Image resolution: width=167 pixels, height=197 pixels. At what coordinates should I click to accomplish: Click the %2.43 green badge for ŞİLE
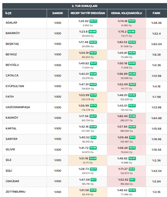coord(93,158)
